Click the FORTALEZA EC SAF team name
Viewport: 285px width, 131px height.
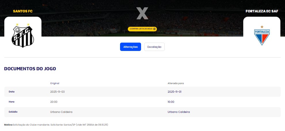[x=262, y=11]
